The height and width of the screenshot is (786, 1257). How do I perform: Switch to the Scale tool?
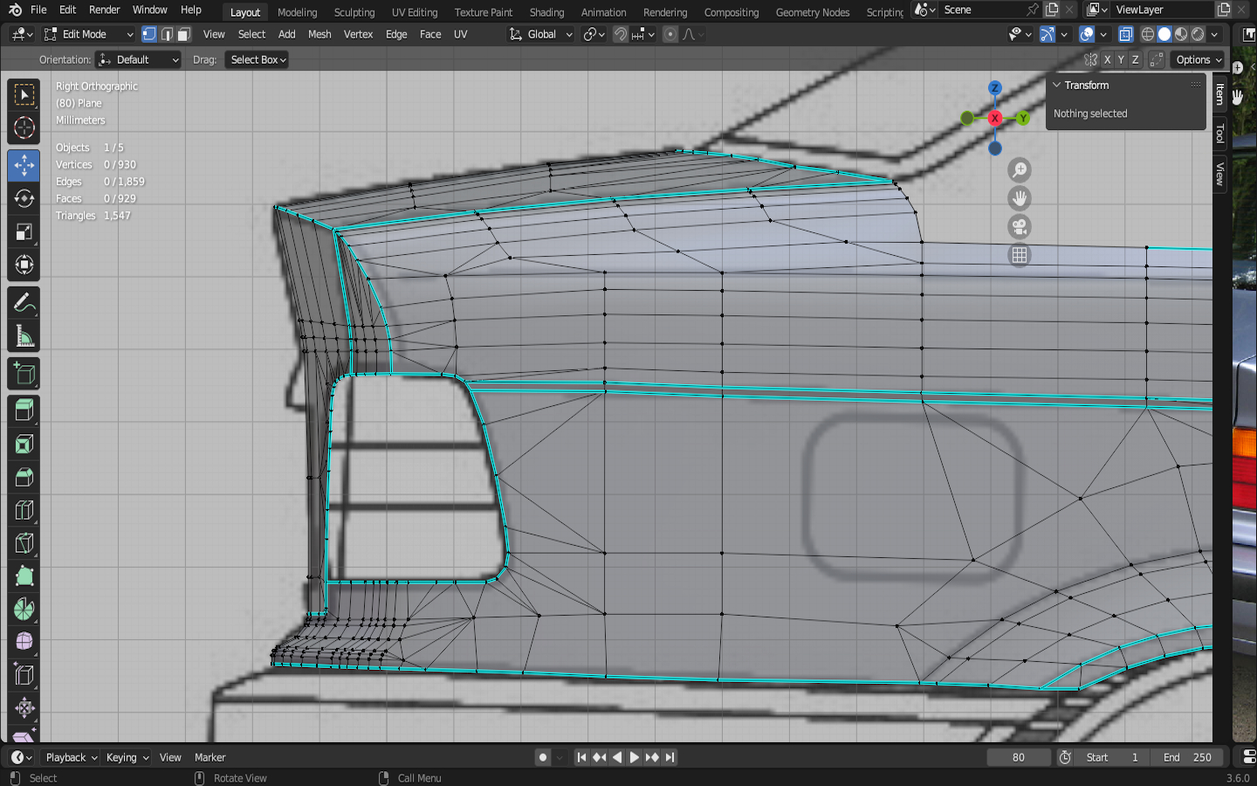24,231
